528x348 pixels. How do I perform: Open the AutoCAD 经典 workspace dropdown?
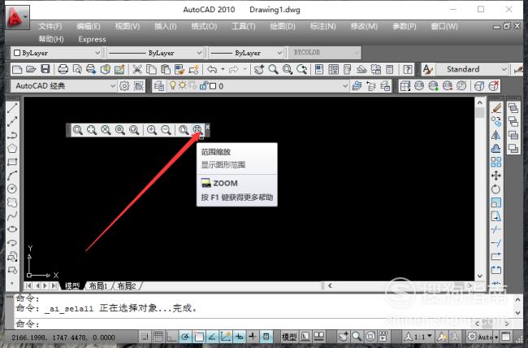(x=64, y=86)
